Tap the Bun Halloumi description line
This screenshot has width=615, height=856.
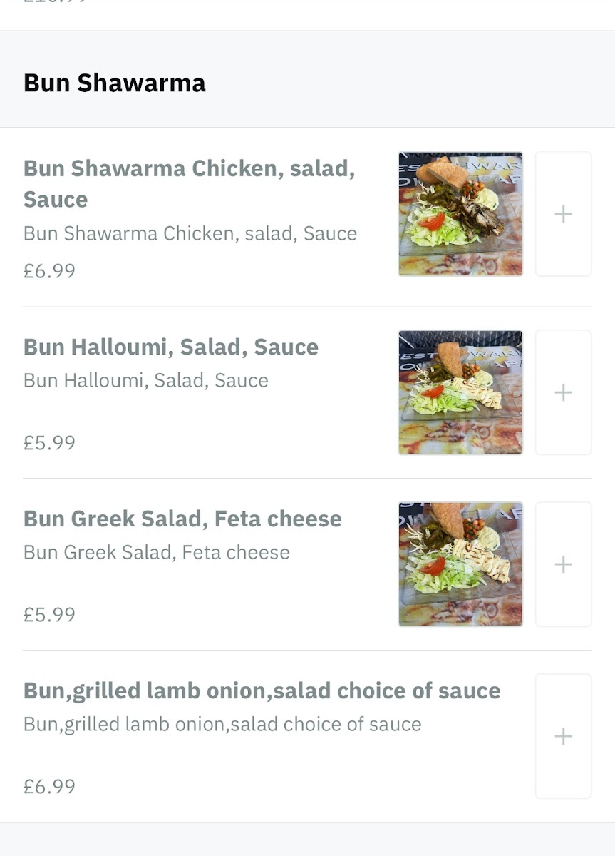pyautogui.click(x=146, y=381)
